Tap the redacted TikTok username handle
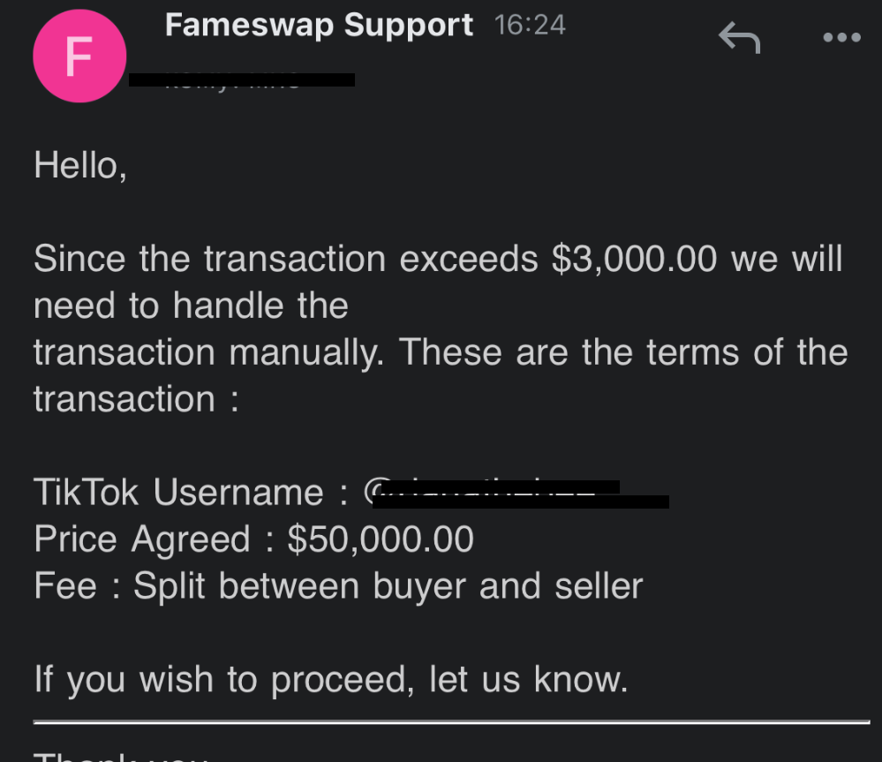The image size is (882, 762). coord(521,494)
